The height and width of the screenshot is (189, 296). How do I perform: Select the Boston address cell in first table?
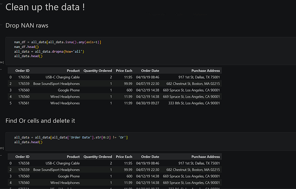coord(193,84)
